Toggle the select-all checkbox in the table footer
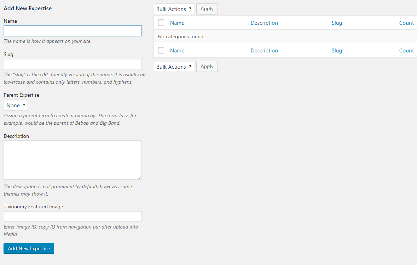This screenshot has height=265, width=417. coord(161,50)
